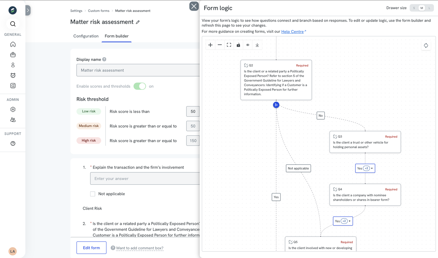Viewport: 438px width, 258px height.
Task: Switch to the Configuration tab
Action: (x=86, y=36)
